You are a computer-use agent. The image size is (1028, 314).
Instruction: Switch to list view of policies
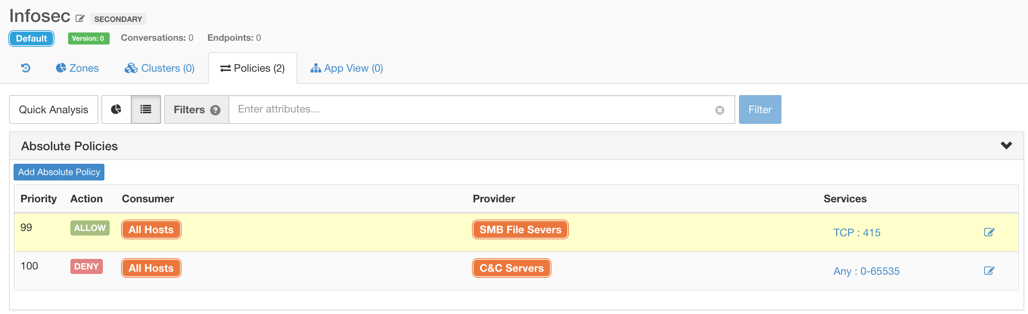(x=146, y=109)
